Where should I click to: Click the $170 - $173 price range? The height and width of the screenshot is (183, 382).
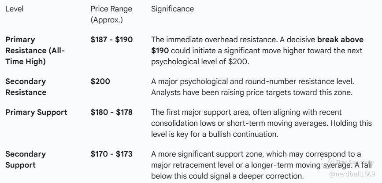[111, 154]
